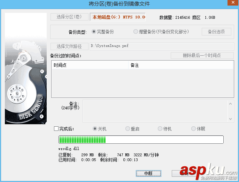Click inside the 备注 (240字节) text area
This screenshot has height=182, width=239.
tap(155, 111)
